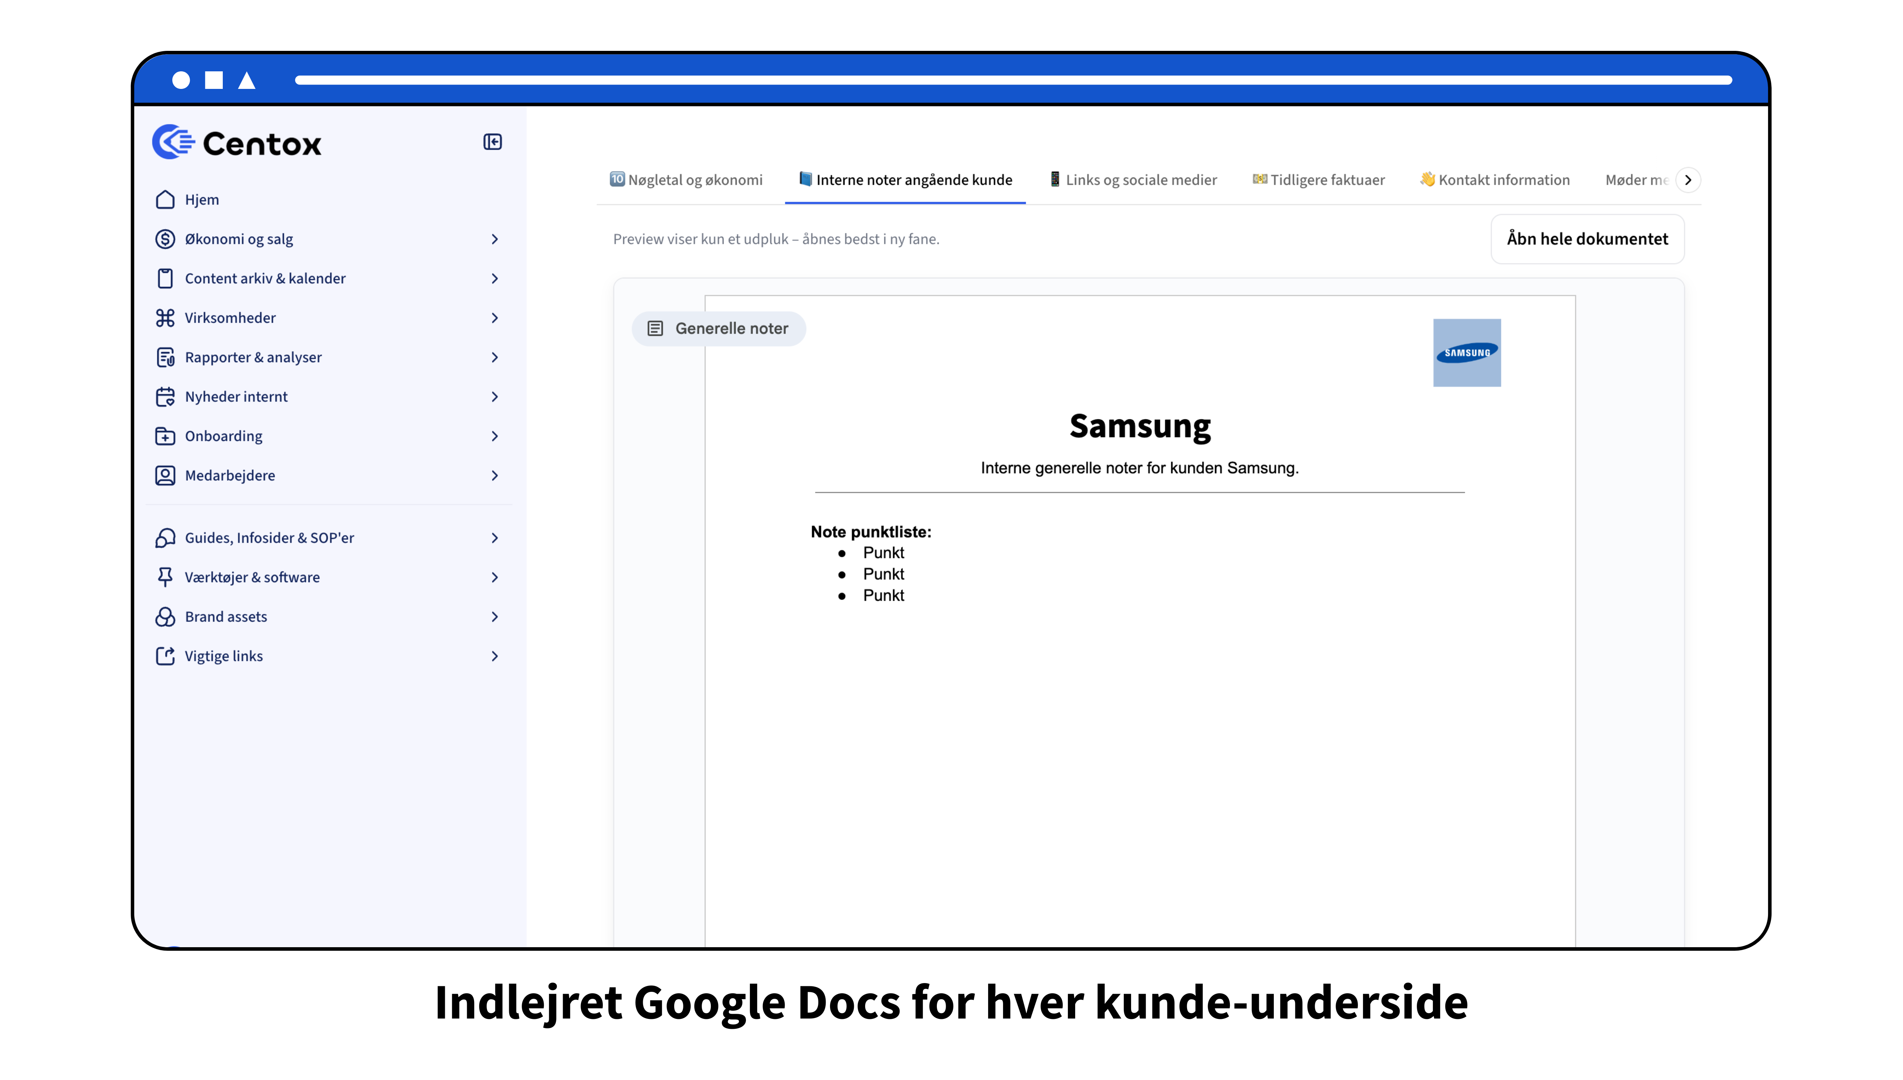Select the Kontakt information tab
Screen dimensions: 1903x1080
click(x=1494, y=180)
